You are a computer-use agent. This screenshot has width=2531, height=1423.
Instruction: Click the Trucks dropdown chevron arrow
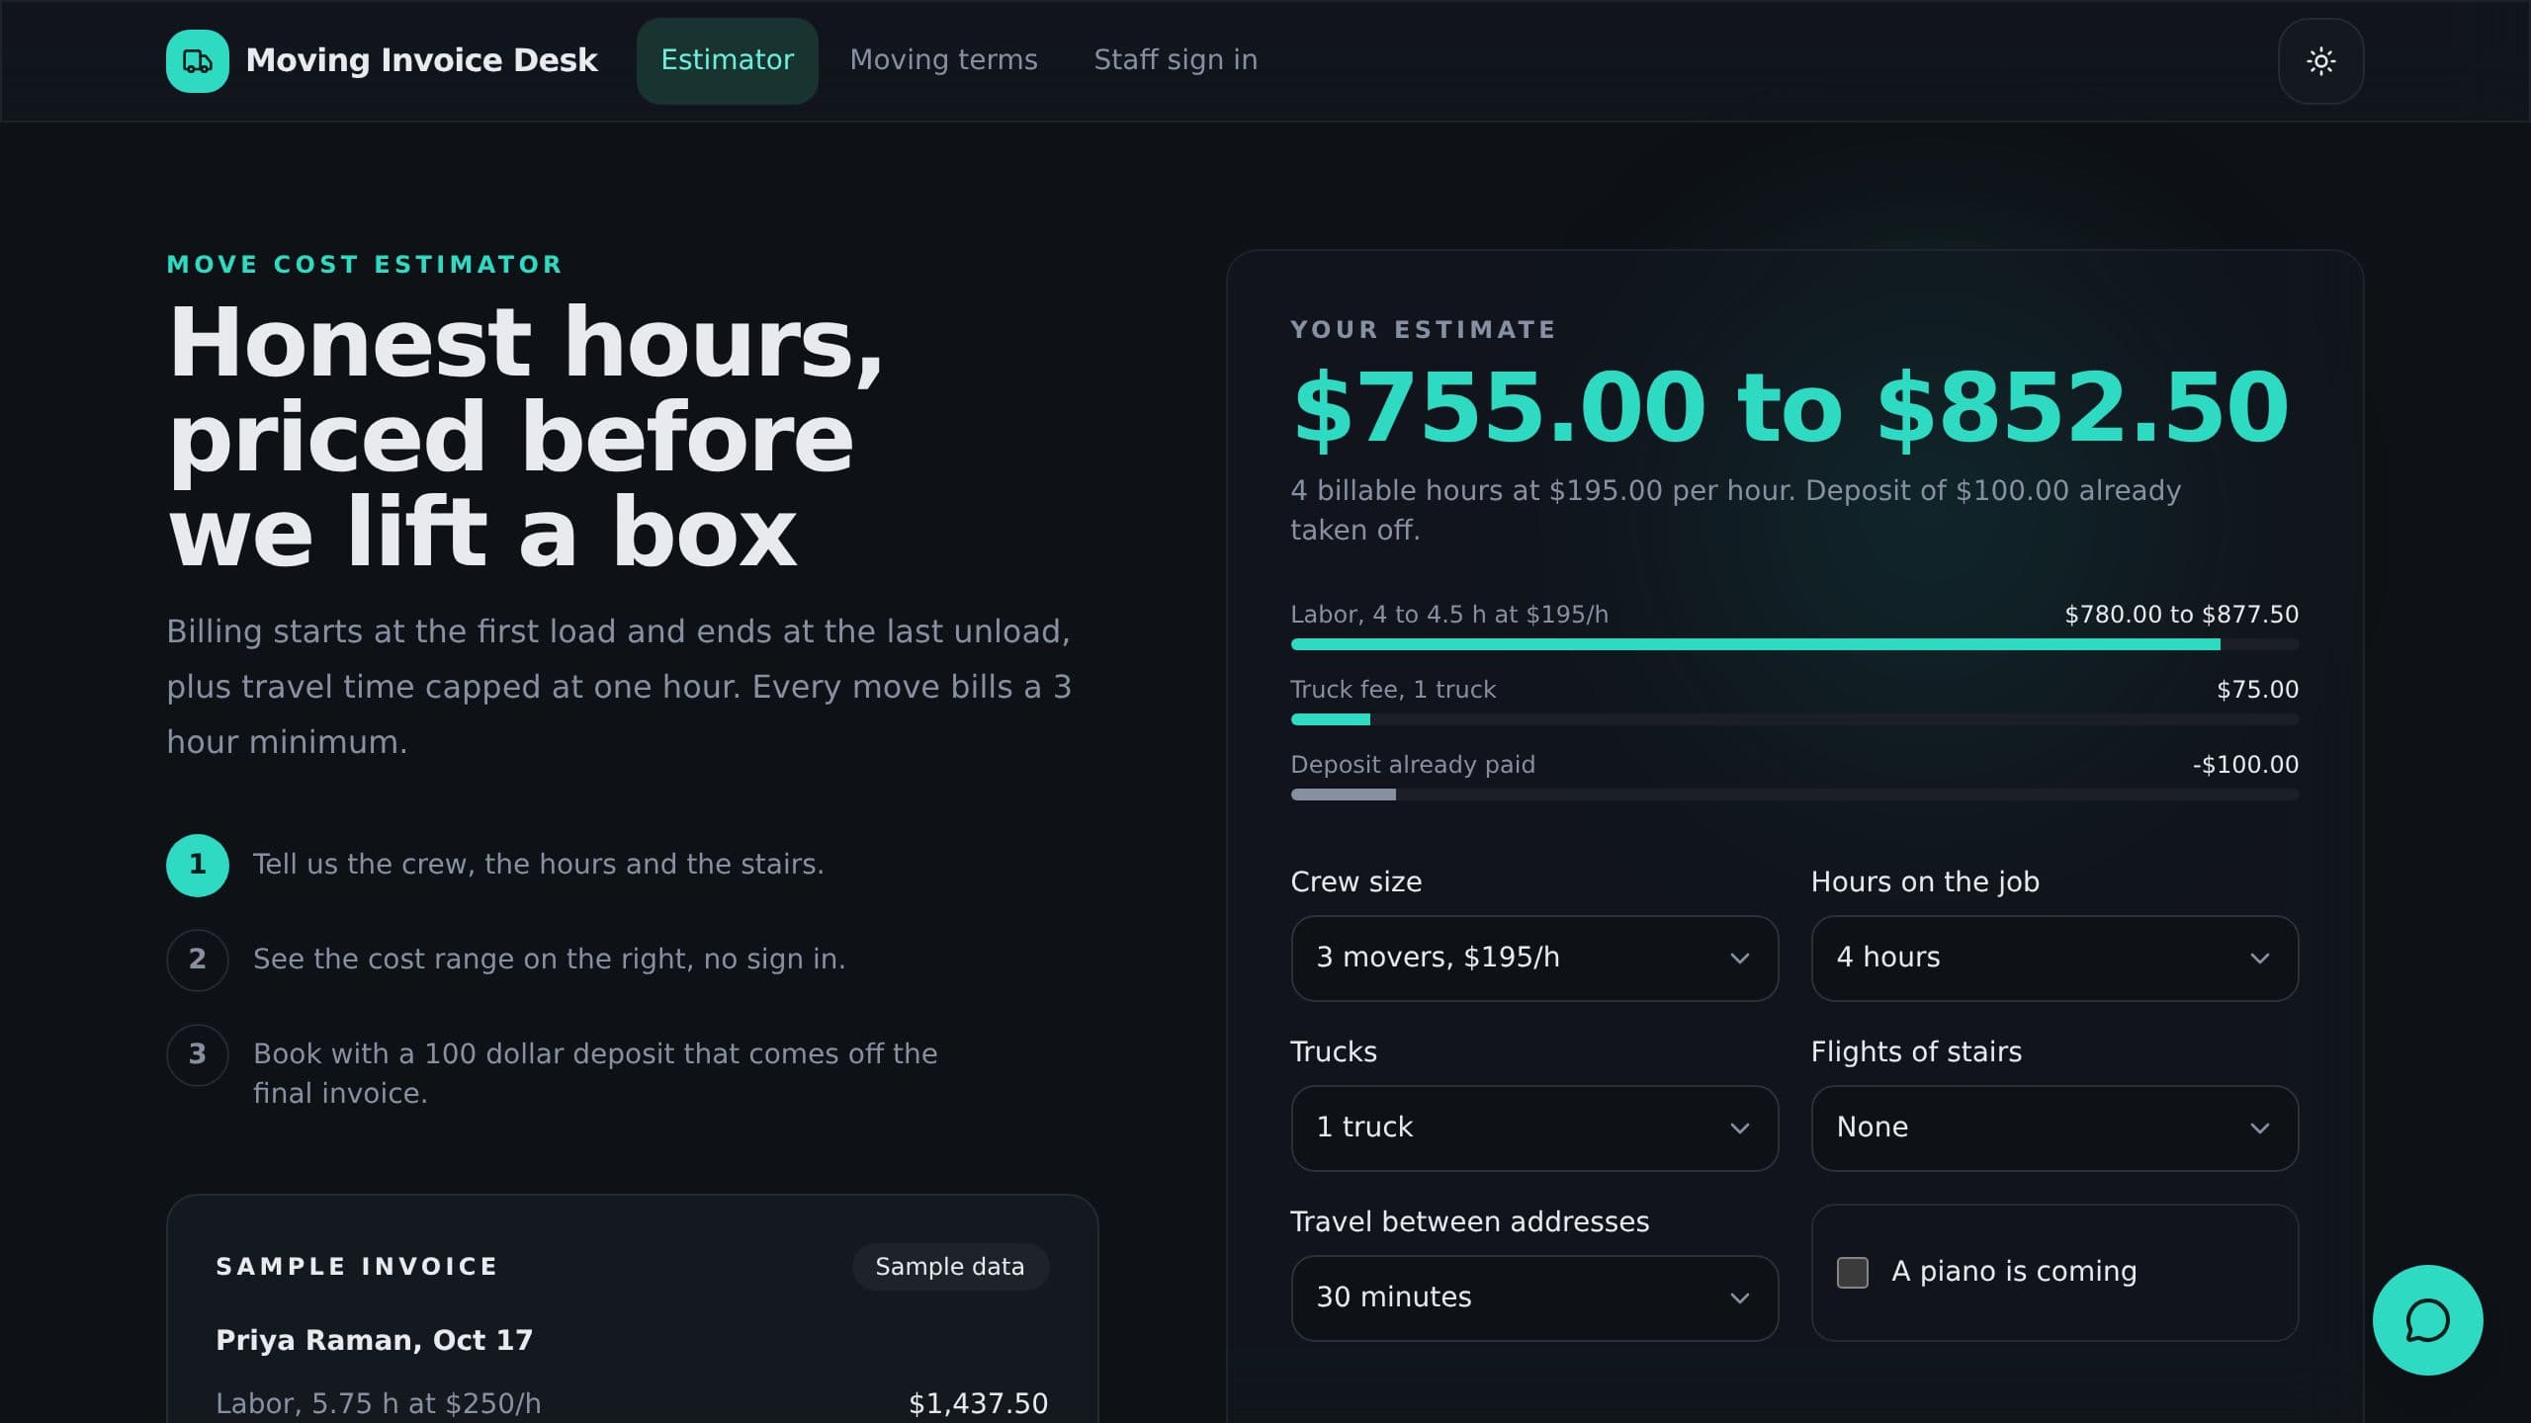click(1739, 1129)
